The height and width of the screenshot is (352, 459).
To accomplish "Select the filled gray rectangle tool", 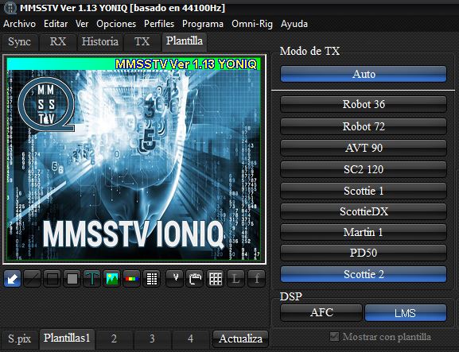I will point(72,278).
